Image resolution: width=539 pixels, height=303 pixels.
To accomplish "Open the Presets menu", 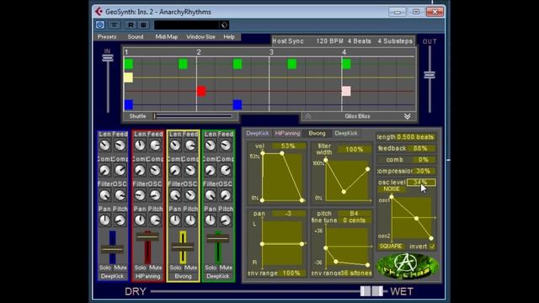I will [x=107, y=37].
